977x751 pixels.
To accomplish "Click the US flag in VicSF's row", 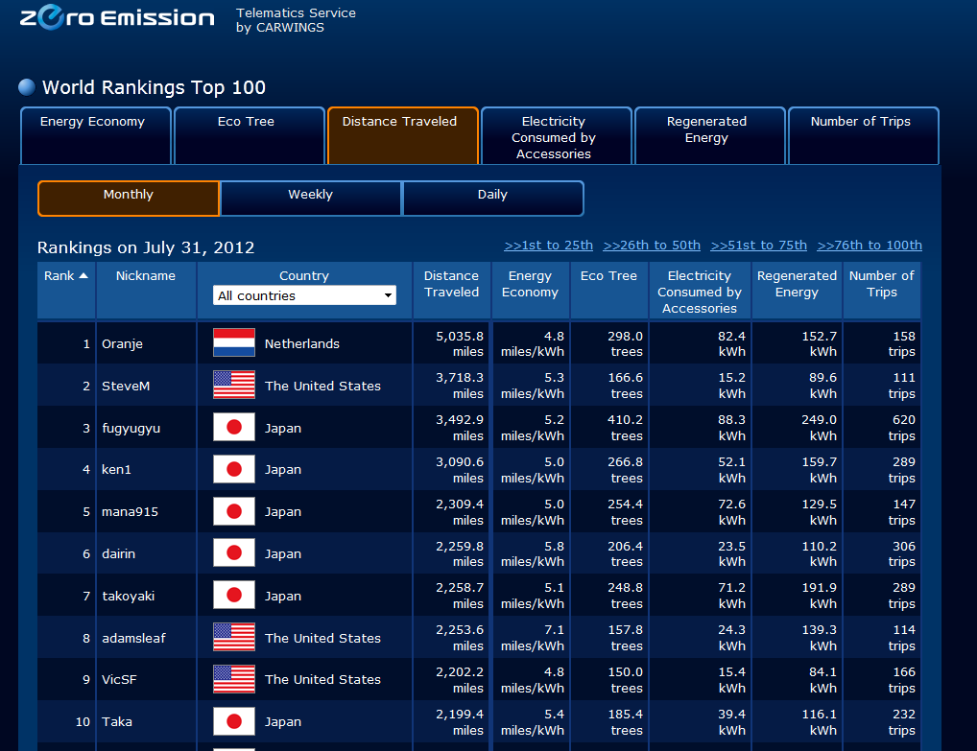I will click(x=233, y=679).
